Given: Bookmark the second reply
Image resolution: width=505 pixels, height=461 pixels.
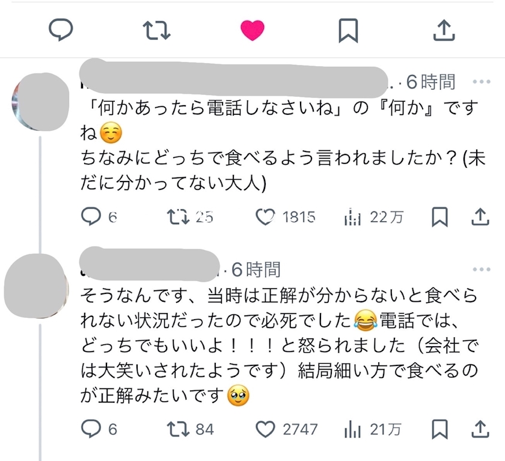Looking at the screenshot, I should pos(440,429).
